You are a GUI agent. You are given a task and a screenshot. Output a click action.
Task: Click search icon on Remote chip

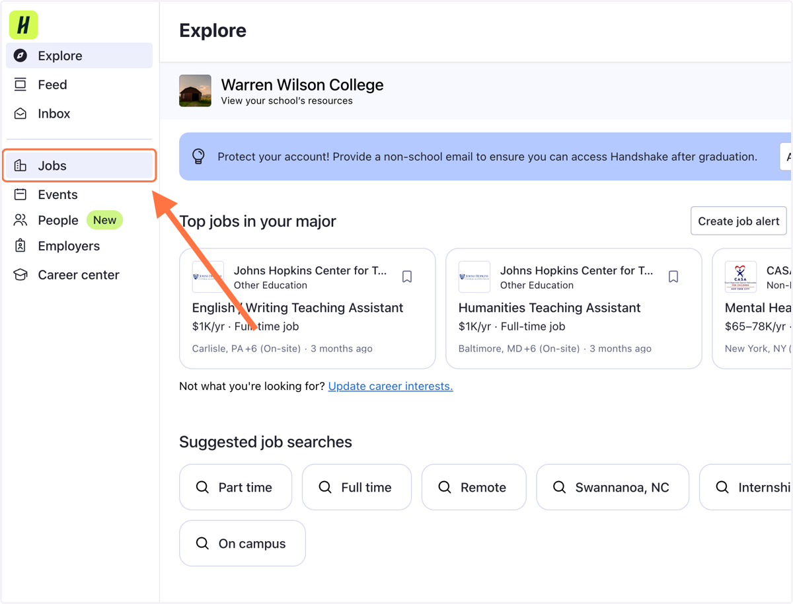[x=445, y=487]
